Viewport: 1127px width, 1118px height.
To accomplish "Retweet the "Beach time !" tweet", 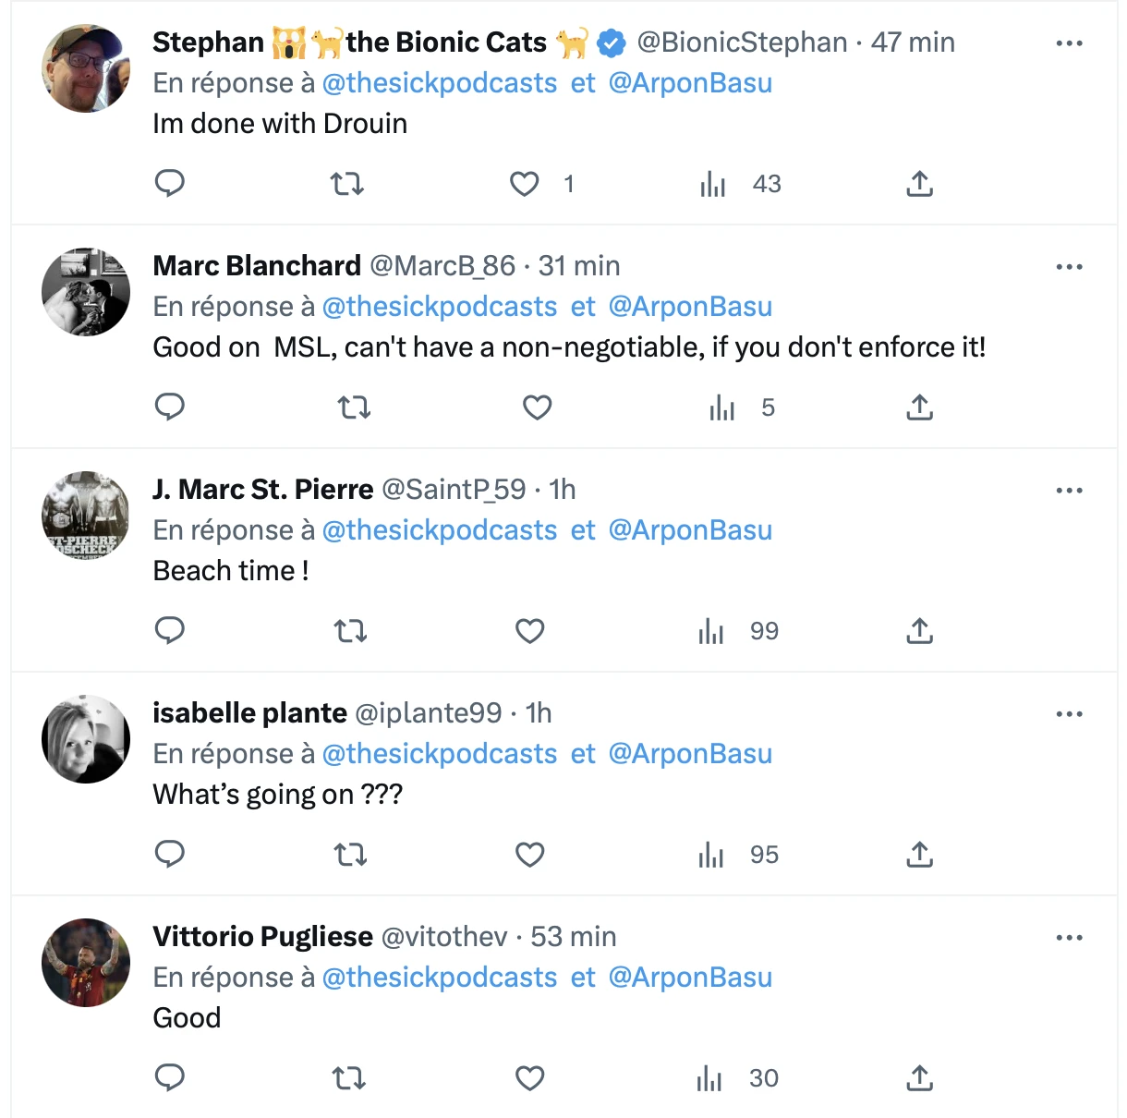I will 350,631.
